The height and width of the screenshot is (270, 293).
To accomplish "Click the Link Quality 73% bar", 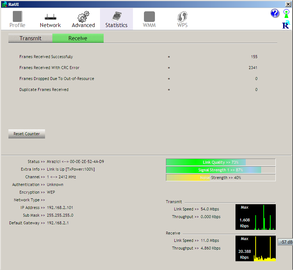I will pos(220,162).
